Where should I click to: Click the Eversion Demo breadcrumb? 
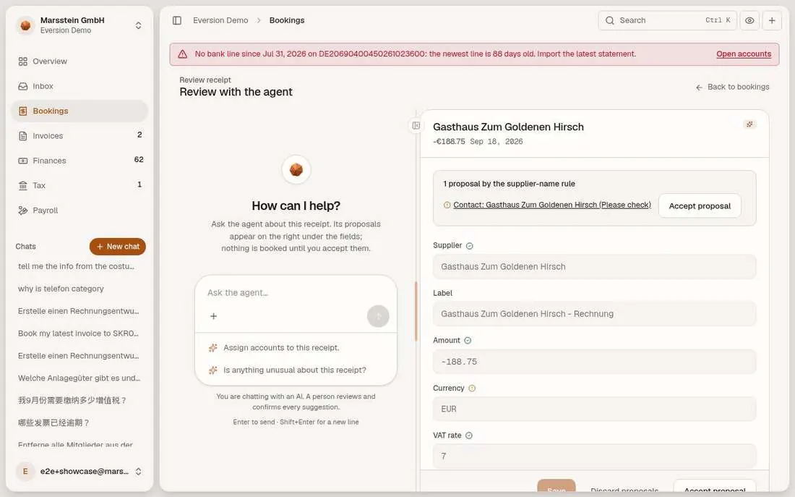[220, 20]
